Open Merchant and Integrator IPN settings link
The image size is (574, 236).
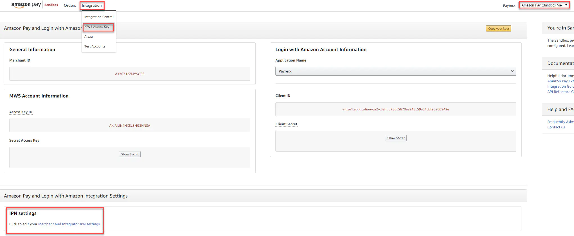point(69,224)
